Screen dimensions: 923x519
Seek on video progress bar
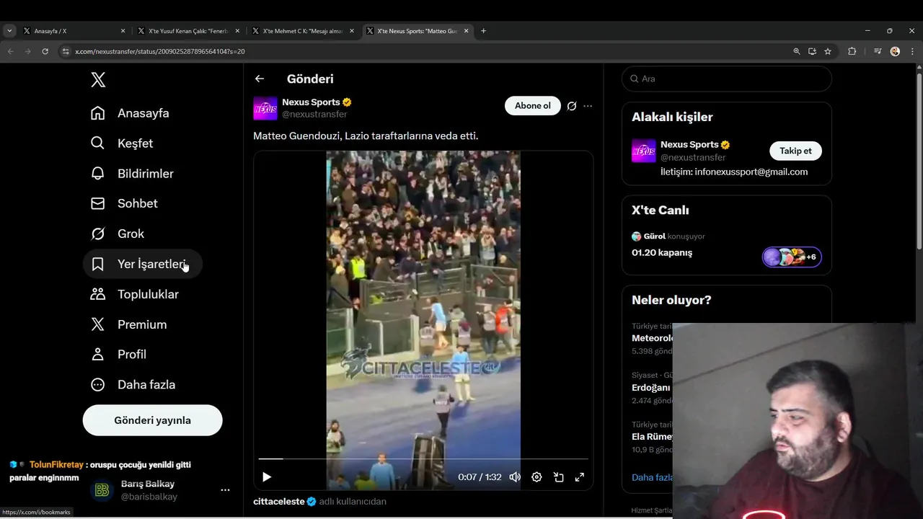coord(423,458)
